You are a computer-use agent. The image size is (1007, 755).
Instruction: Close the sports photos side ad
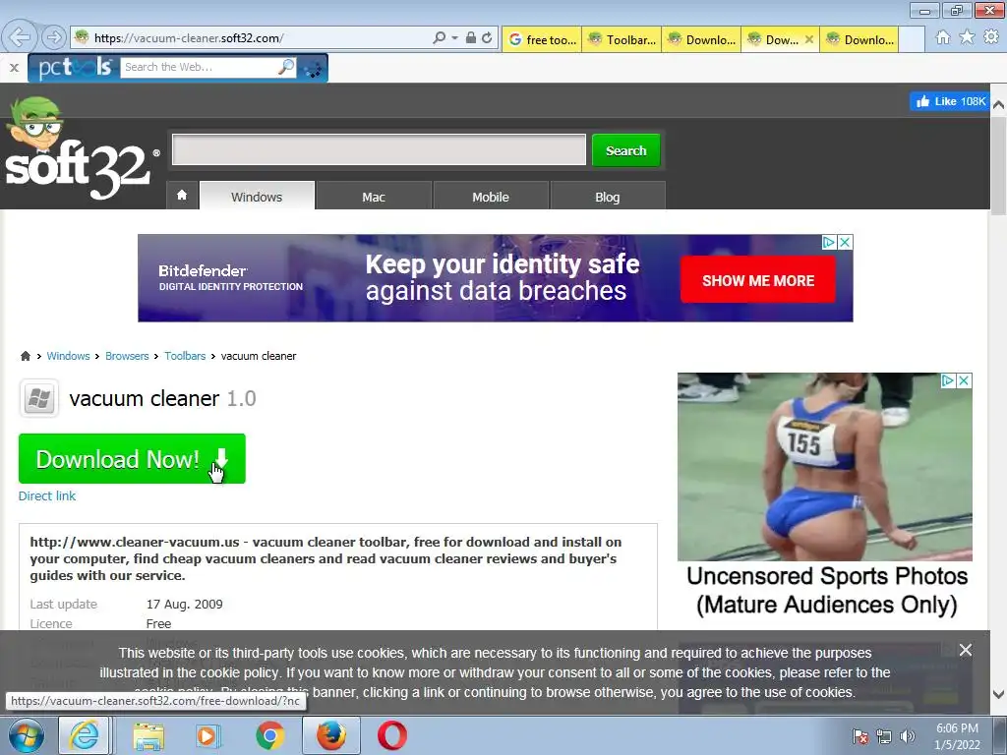click(x=964, y=380)
